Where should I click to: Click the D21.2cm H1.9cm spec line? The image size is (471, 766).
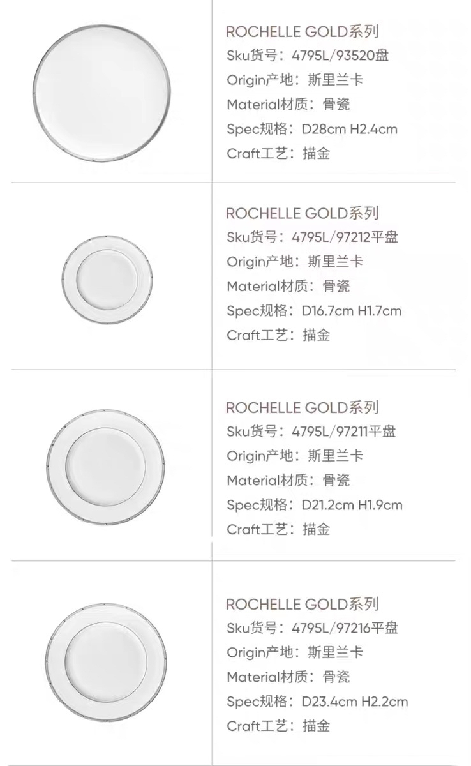click(x=315, y=505)
